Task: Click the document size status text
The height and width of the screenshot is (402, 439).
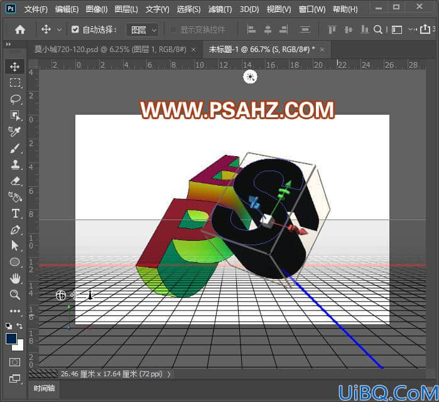Action: tap(111, 374)
